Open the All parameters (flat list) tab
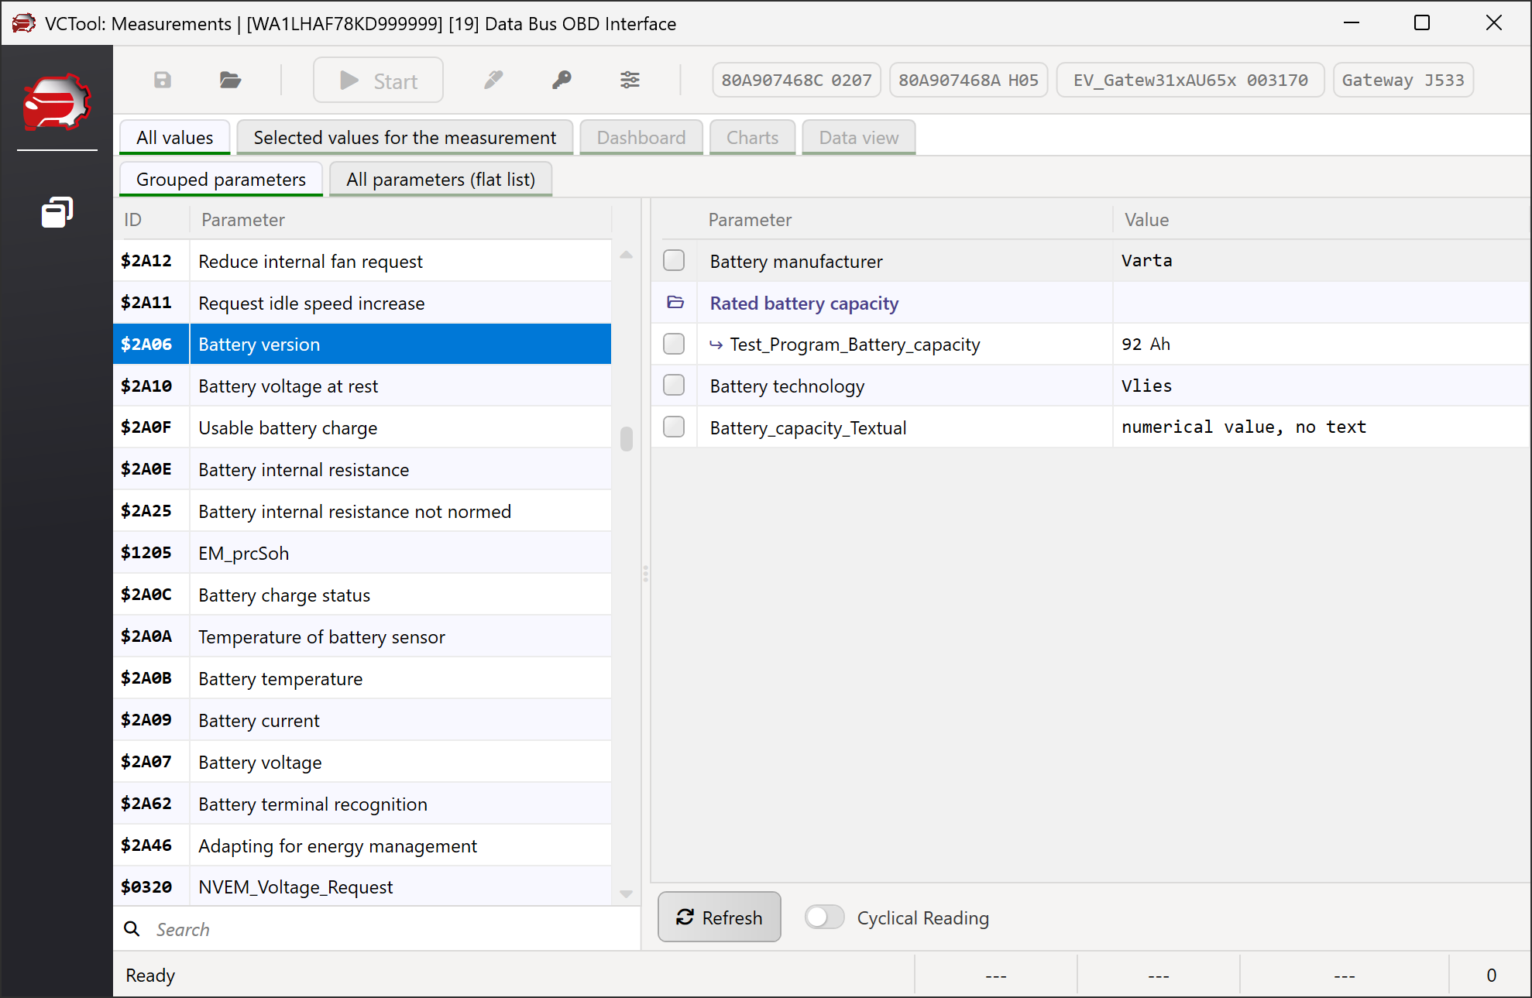The width and height of the screenshot is (1532, 998). click(x=440, y=180)
